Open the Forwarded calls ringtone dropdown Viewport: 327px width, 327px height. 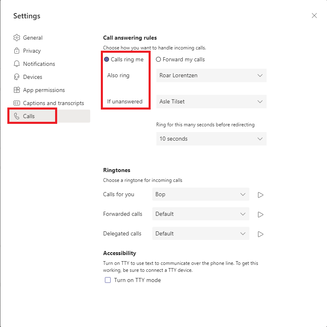[x=200, y=214]
